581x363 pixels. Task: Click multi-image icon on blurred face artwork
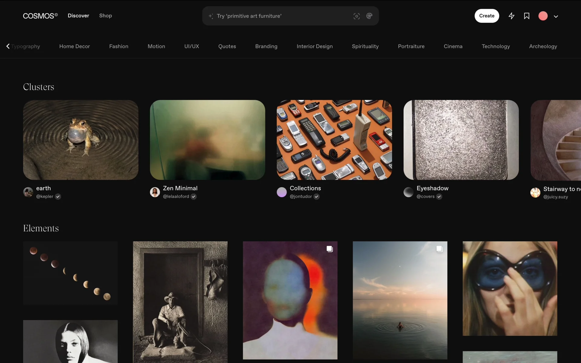tap(330, 249)
